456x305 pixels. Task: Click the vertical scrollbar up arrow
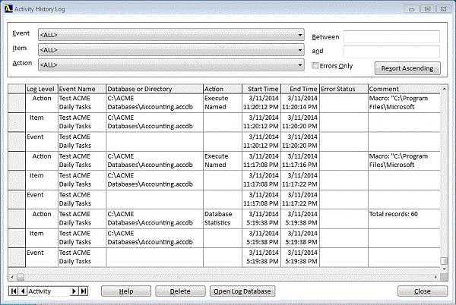444,89
